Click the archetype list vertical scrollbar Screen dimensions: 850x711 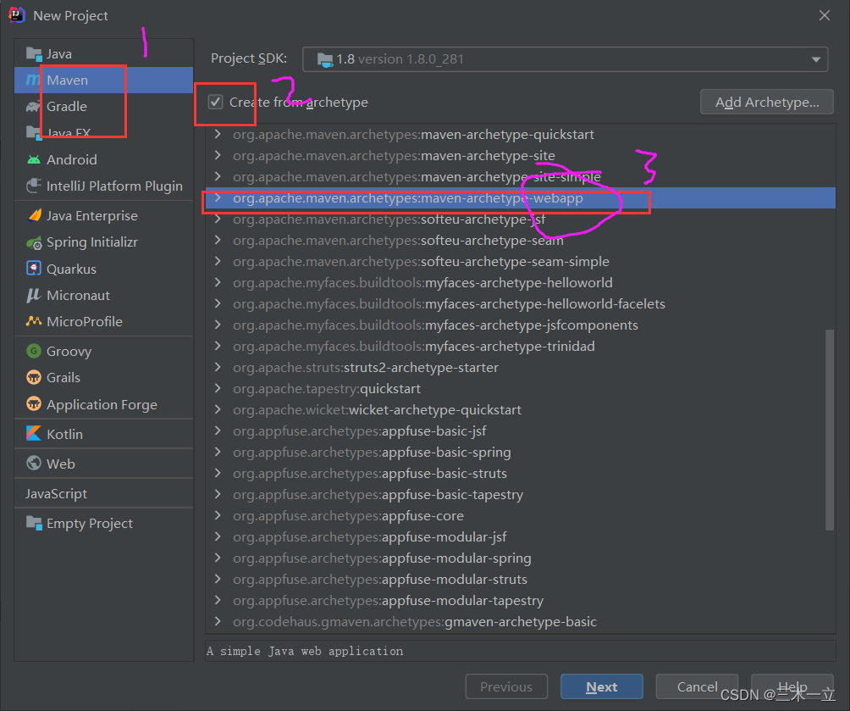click(x=830, y=430)
